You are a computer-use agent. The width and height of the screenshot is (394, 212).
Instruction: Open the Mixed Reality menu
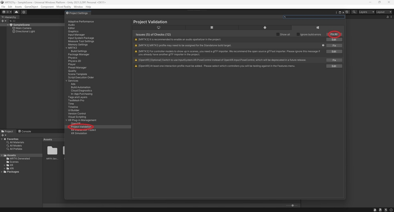coord(64,7)
